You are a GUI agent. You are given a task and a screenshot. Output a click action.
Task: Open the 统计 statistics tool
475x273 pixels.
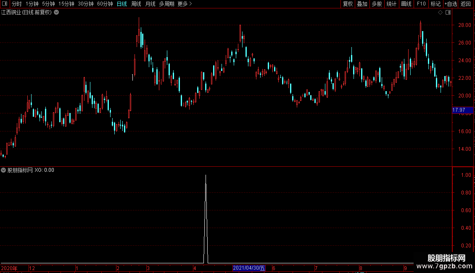[391, 4]
